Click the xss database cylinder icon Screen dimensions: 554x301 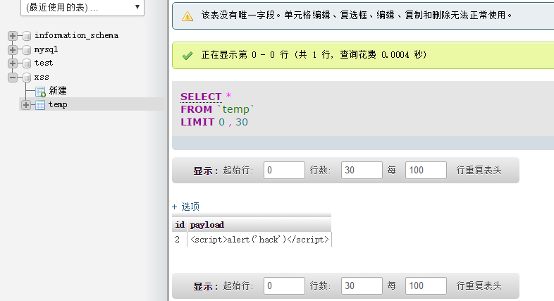[x=27, y=78]
